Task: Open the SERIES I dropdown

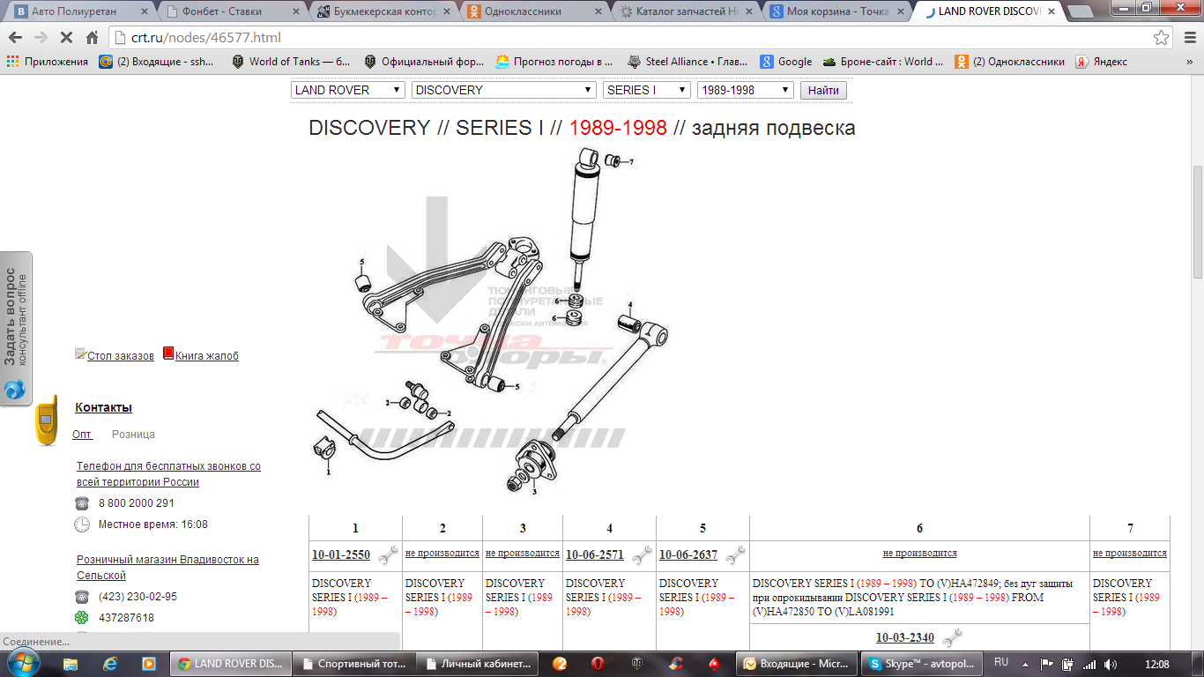Action: [647, 90]
